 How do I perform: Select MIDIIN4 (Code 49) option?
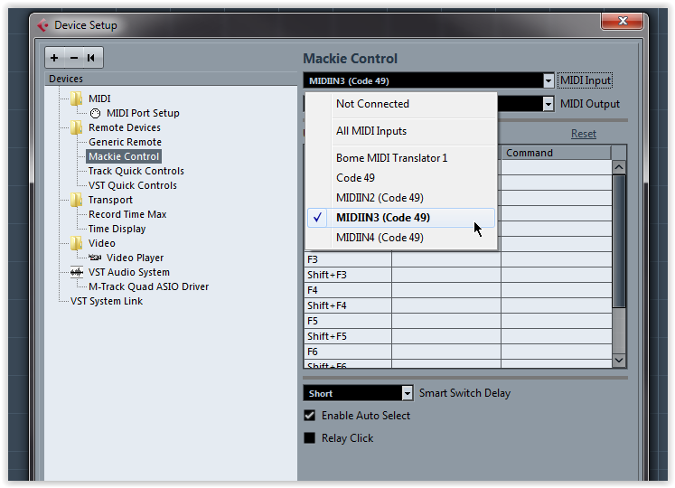[x=380, y=238]
